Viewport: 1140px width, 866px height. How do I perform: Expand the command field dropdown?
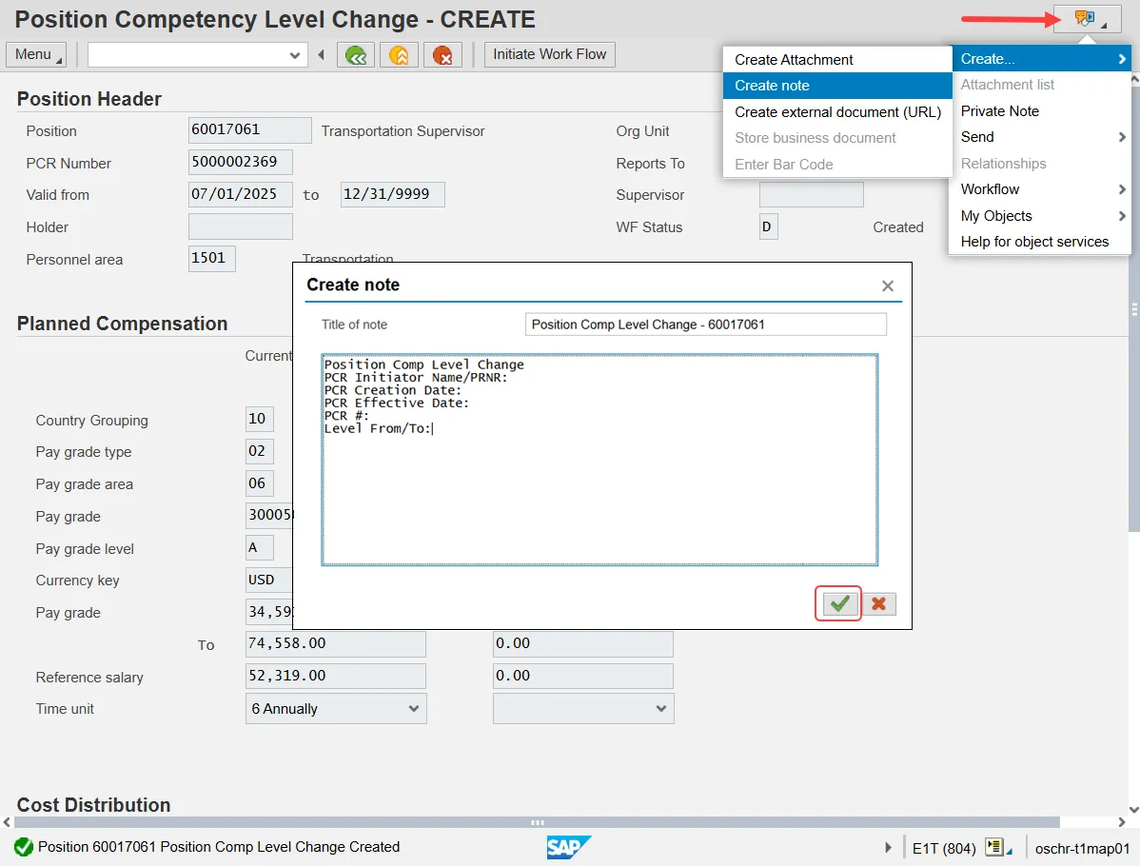pos(295,55)
